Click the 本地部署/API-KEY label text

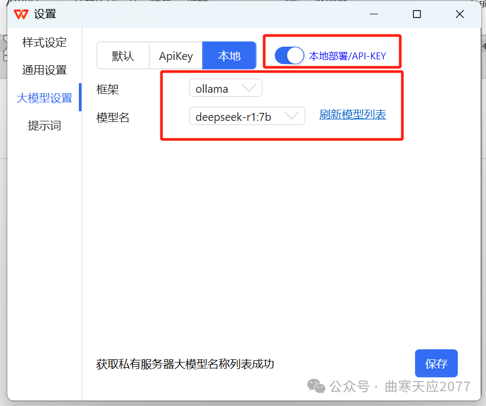(x=347, y=56)
